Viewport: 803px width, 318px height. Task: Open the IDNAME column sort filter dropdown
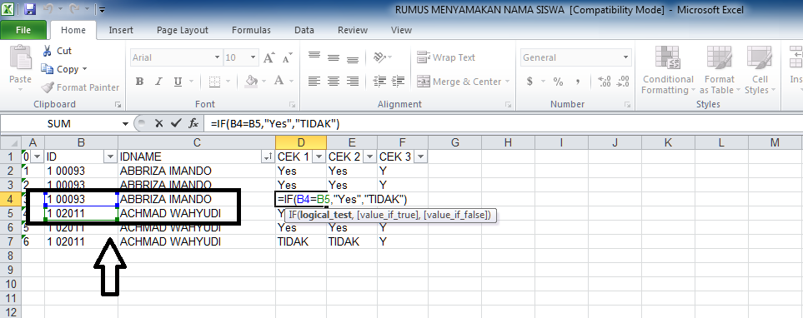(268, 157)
